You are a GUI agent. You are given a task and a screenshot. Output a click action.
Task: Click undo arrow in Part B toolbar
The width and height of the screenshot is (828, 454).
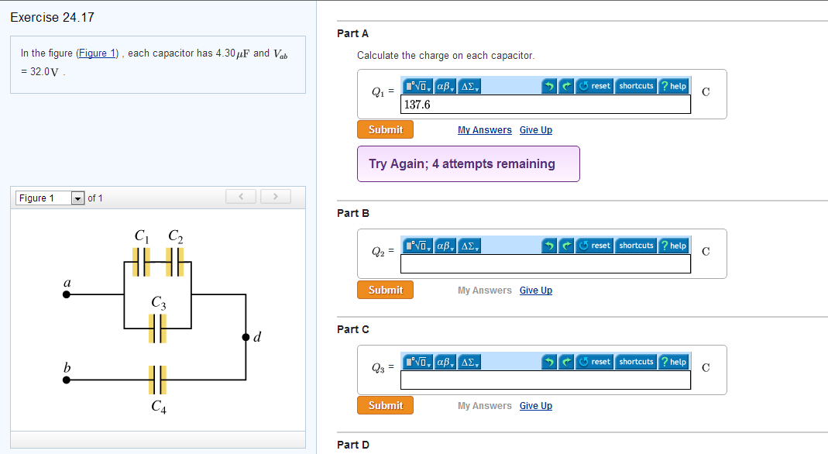[549, 246]
